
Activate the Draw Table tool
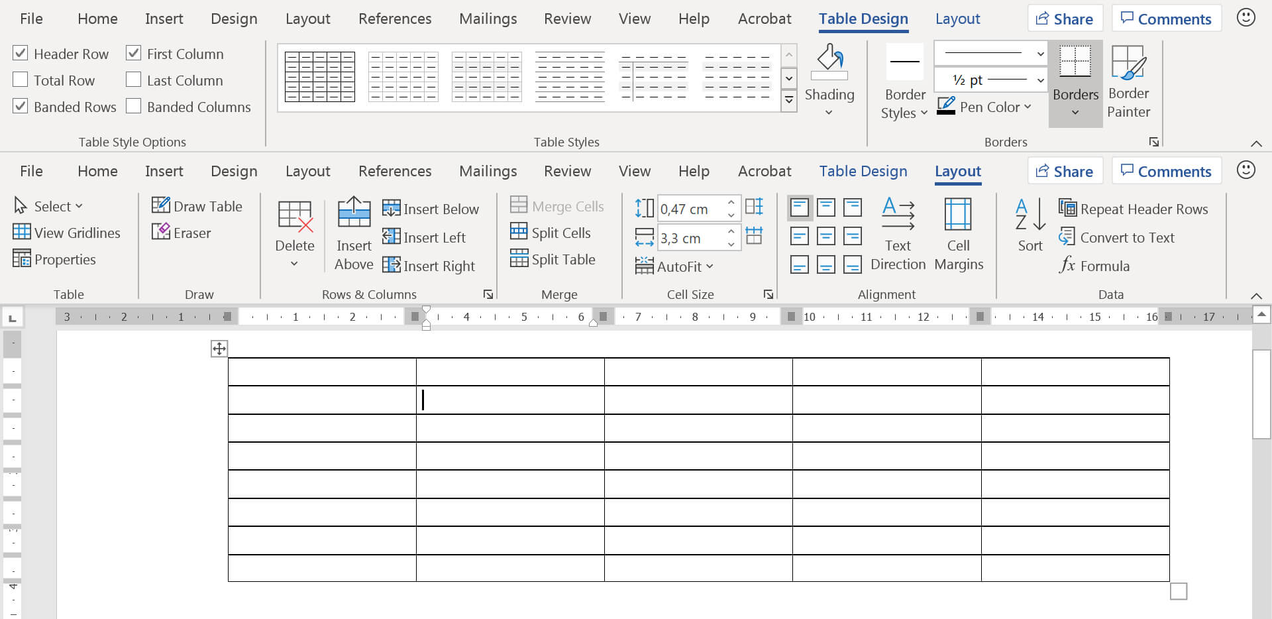coord(197,206)
